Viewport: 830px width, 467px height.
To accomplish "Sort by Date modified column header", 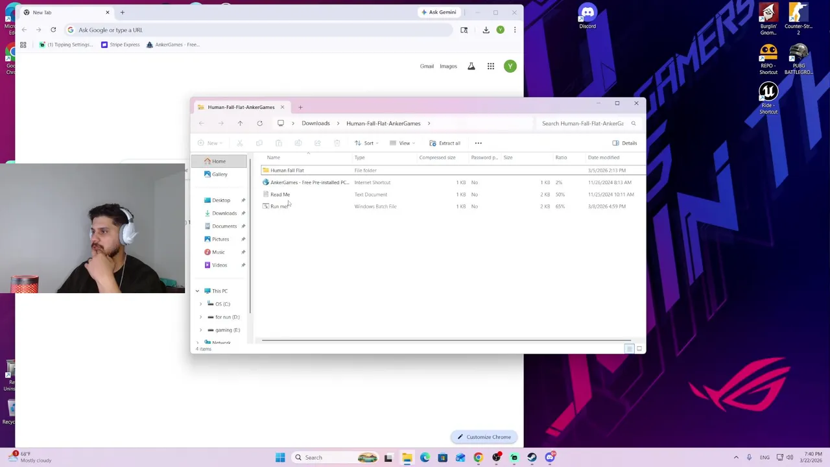I will pos(604,158).
